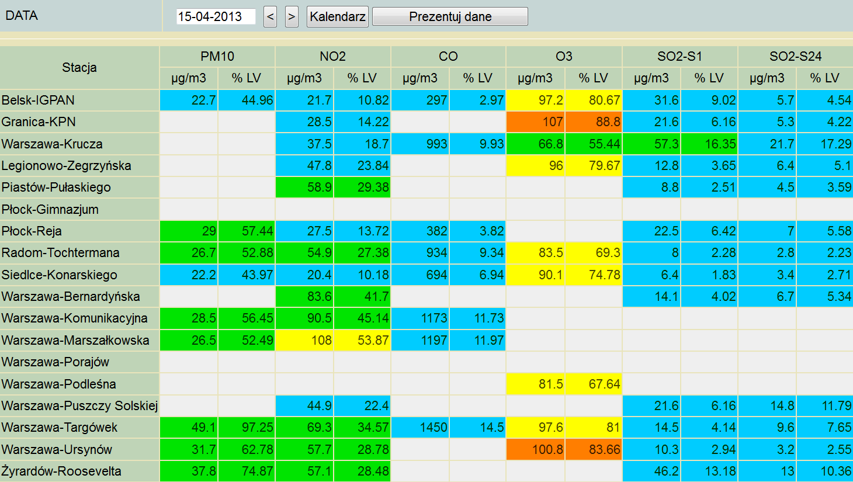Select the Legionowo-Zegrzyńska station label

(79, 165)
